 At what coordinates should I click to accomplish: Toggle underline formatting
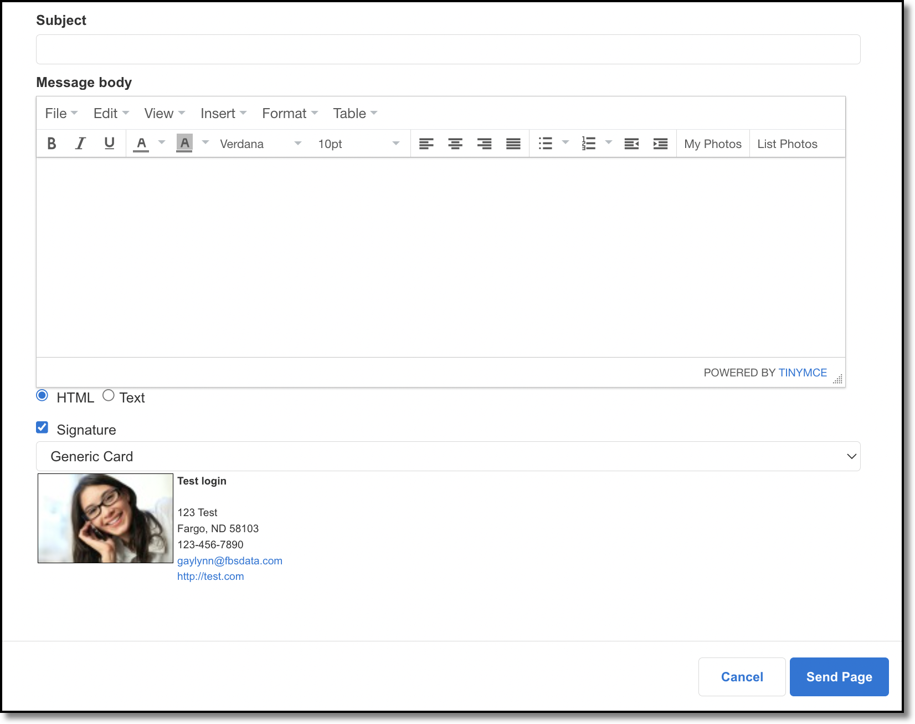[109, 144]
